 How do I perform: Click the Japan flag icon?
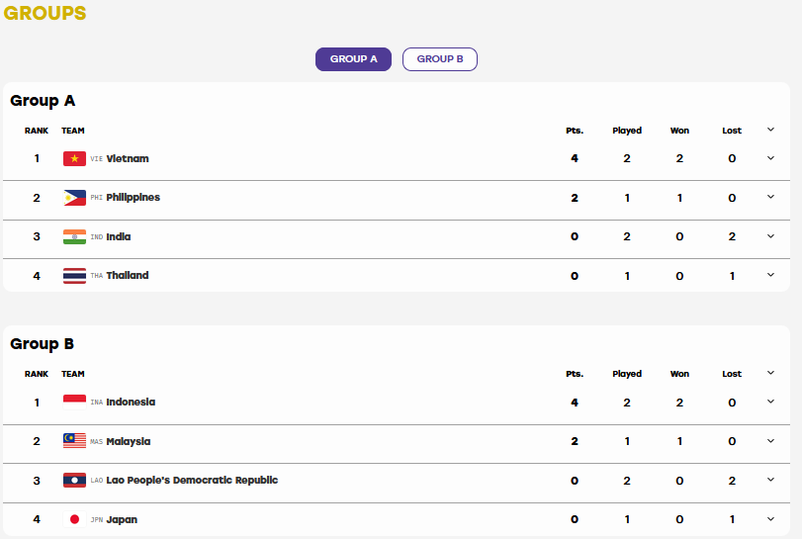coord(75,519)
